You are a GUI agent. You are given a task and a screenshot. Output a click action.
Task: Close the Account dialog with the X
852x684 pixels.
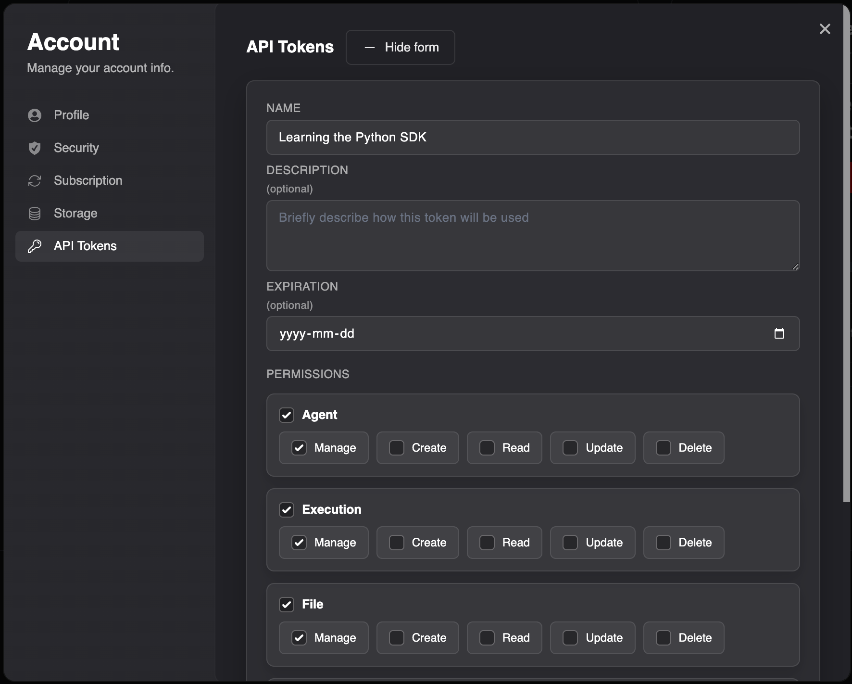(825, 29)
